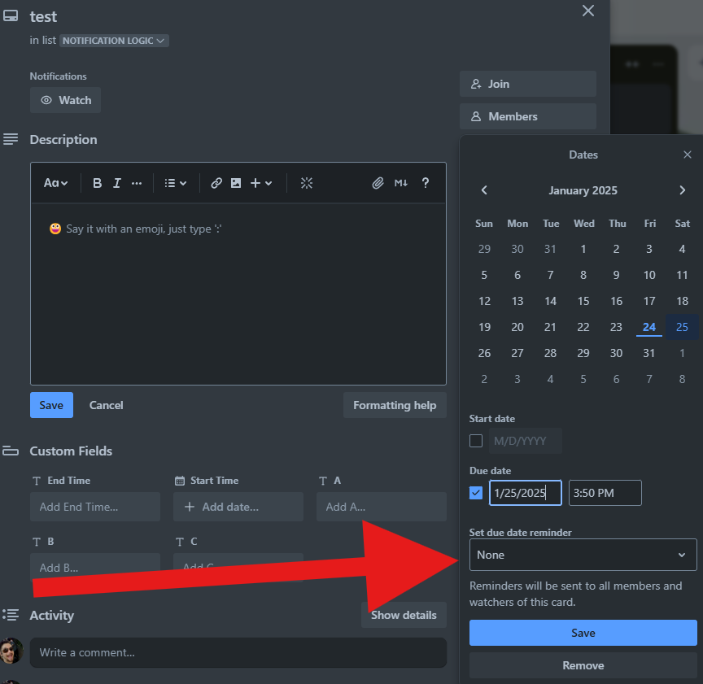Click the Activity heading

[x=51, y=616]
